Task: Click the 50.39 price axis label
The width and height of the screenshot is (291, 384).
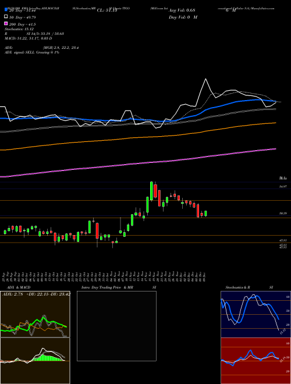Action: tap(283, 214)
